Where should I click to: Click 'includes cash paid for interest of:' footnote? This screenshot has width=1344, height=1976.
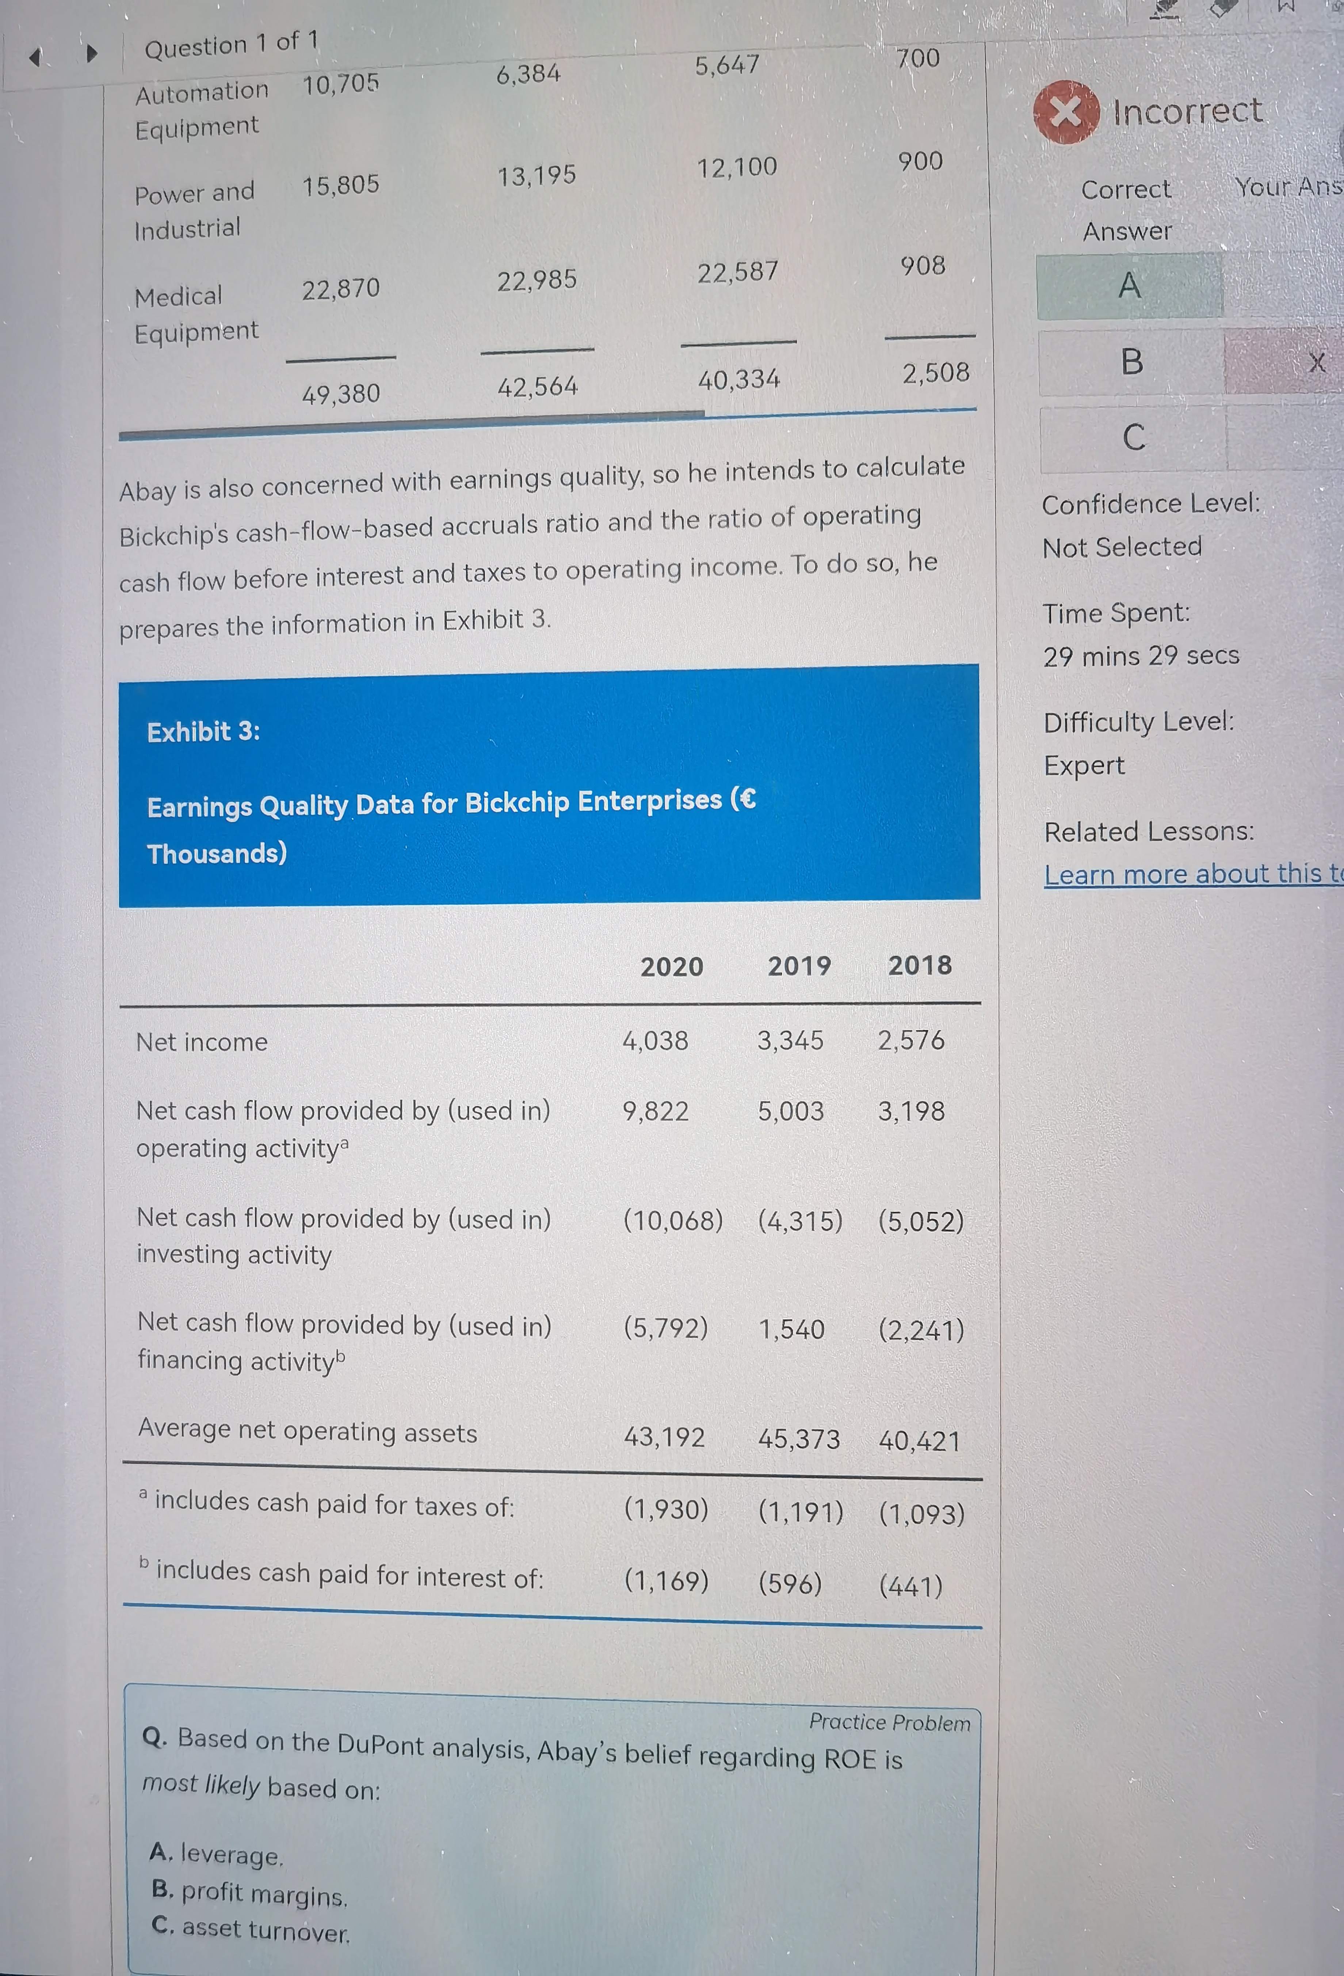[x=350, y=1574]
